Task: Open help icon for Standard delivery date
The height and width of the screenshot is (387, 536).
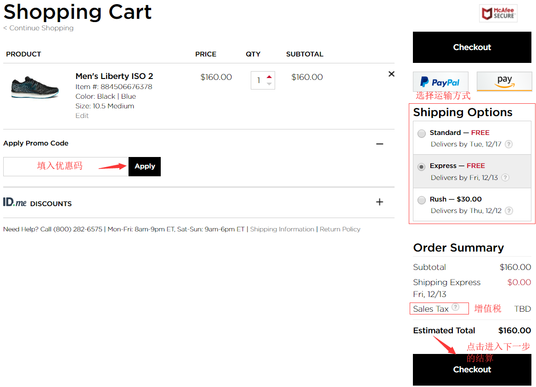Action: coord(508,144)
